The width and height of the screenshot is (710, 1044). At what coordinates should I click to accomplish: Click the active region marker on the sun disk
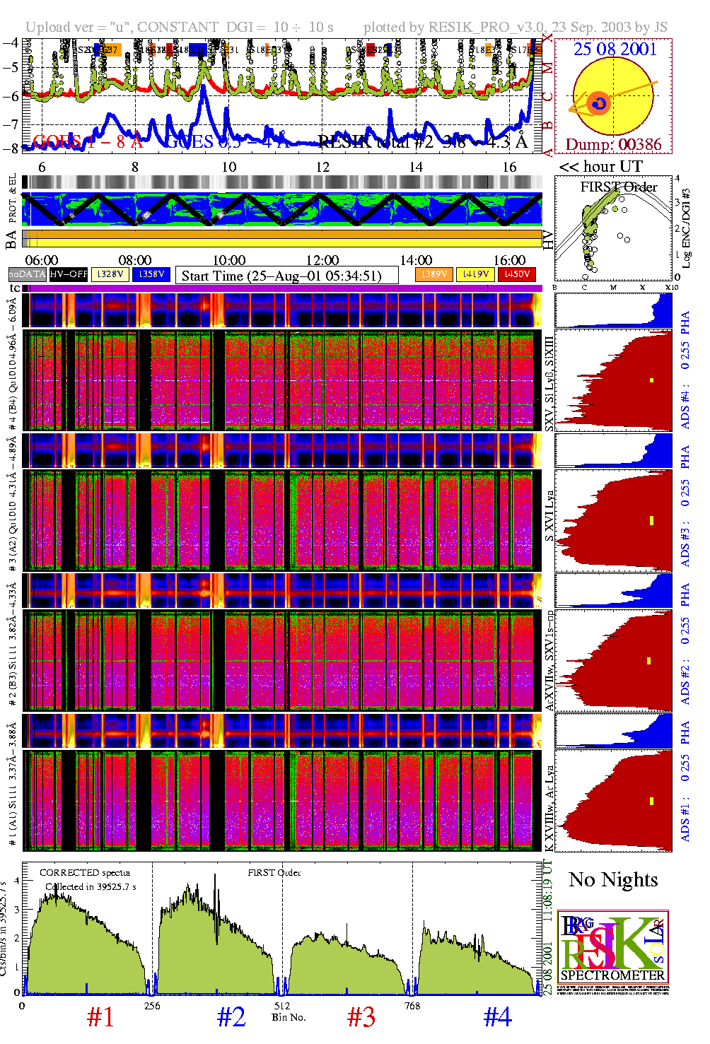(600, 103)
